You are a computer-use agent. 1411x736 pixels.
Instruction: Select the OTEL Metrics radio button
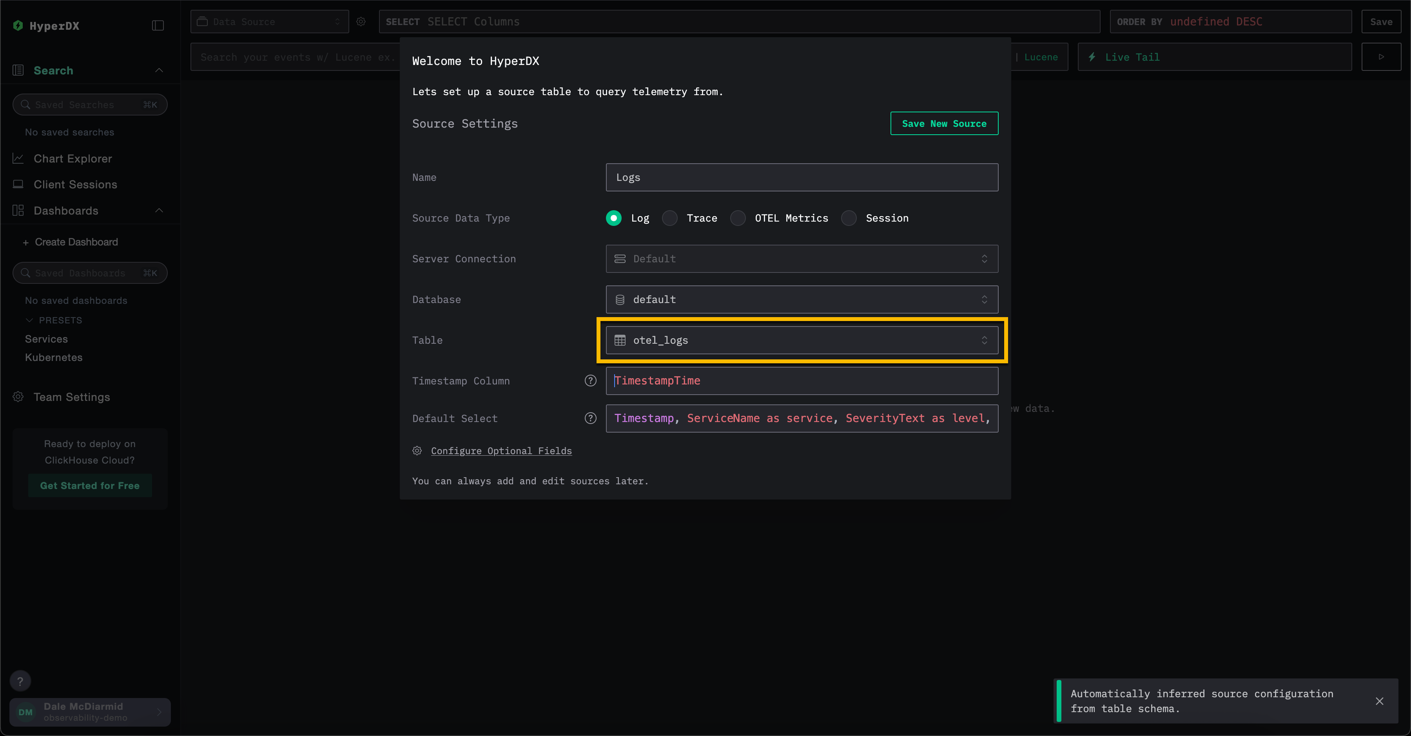tap(737, 218)
